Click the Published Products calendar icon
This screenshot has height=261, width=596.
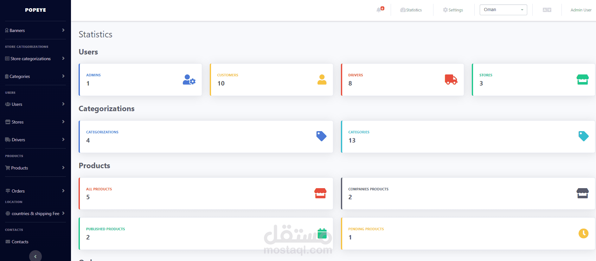pos(322,233)
